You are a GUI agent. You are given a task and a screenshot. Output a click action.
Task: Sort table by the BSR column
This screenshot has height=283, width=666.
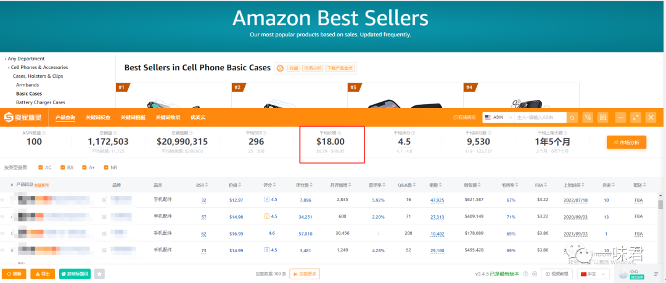tap(202, 185)
